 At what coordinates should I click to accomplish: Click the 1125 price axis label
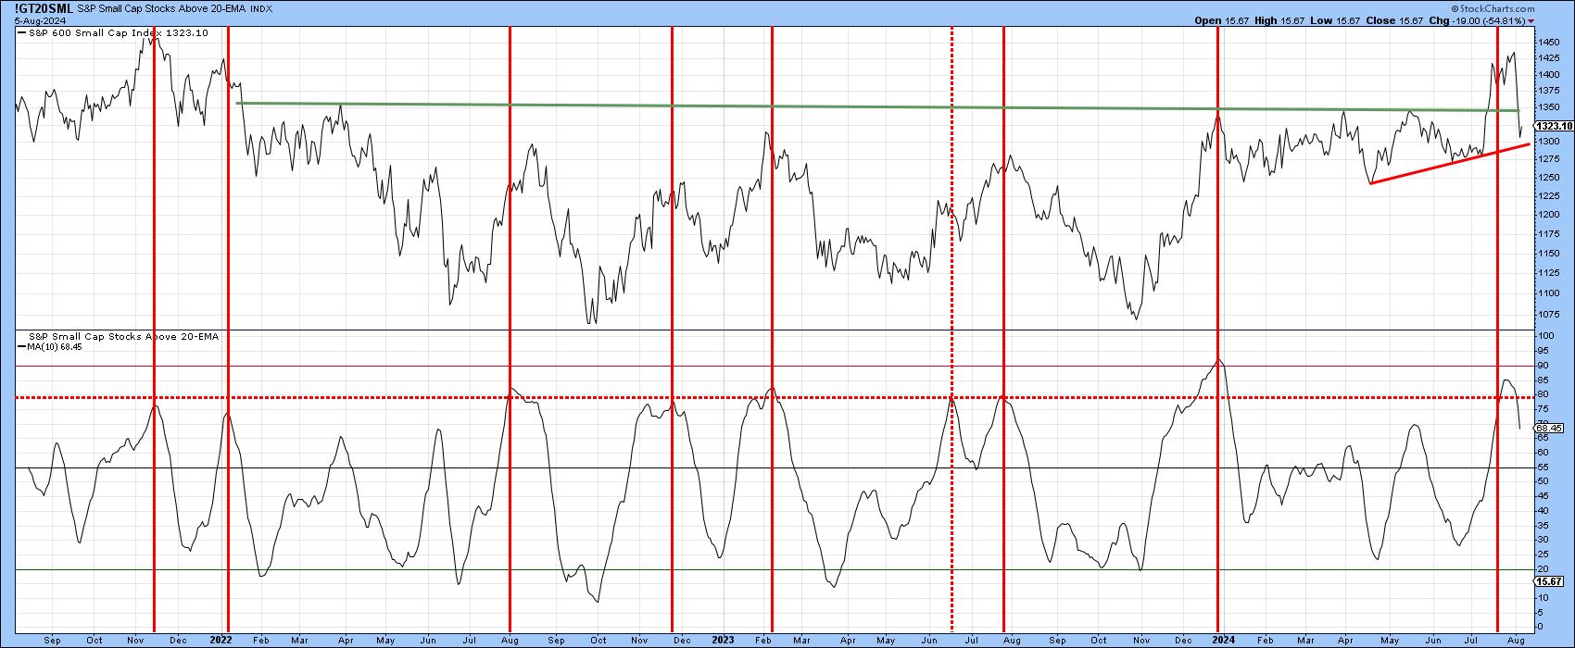click(1548, 272)
